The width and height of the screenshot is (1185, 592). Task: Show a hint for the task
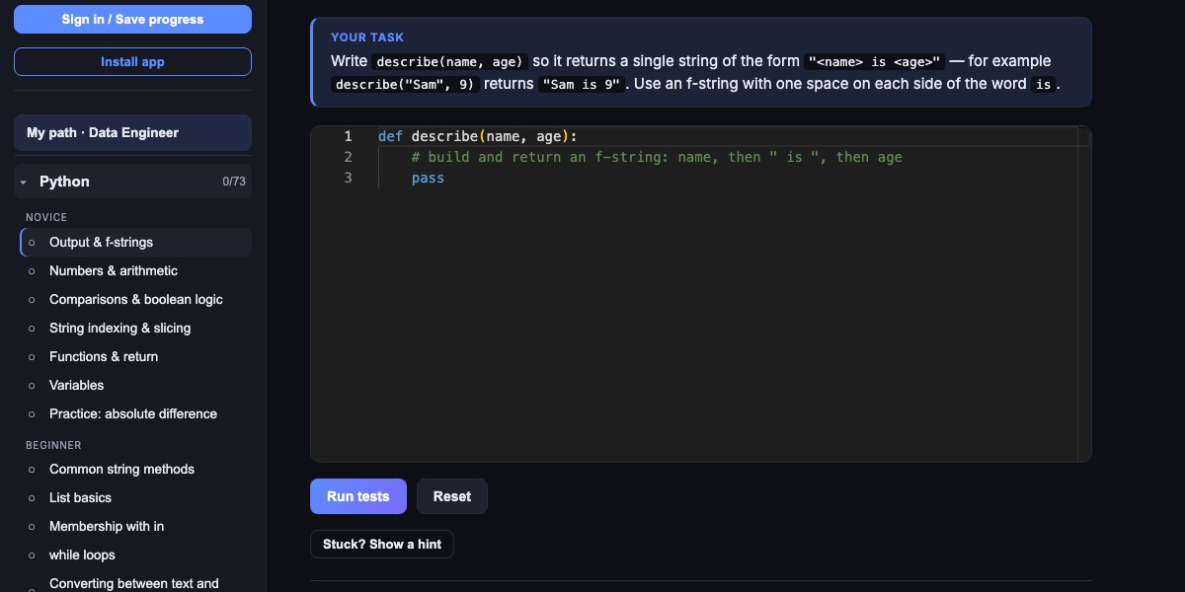382,544
